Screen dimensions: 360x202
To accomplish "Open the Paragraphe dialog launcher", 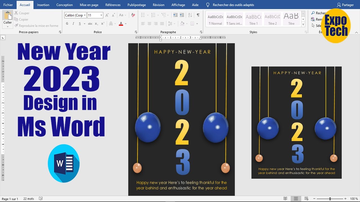I will point(201,32).
